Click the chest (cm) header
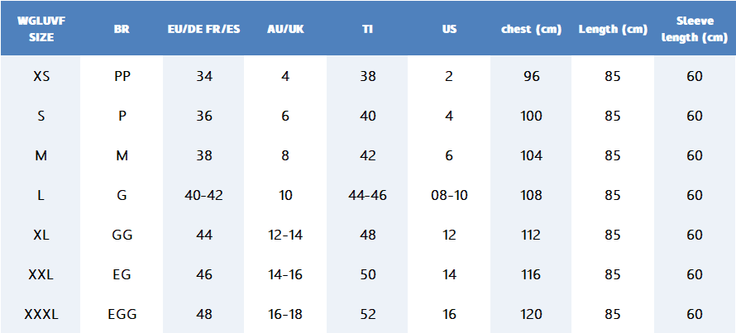The width and height of the screenshot is (736, 333). [x=532, y=29]
